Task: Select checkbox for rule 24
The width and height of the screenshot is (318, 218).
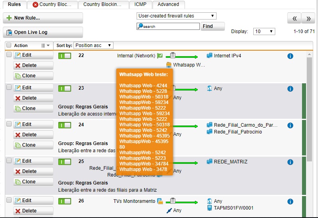Action: [9, 124]
